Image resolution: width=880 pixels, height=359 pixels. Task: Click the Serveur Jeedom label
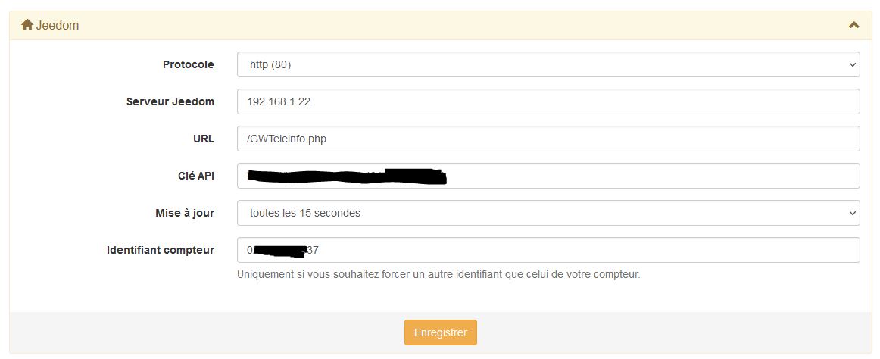tap(170, 101)
